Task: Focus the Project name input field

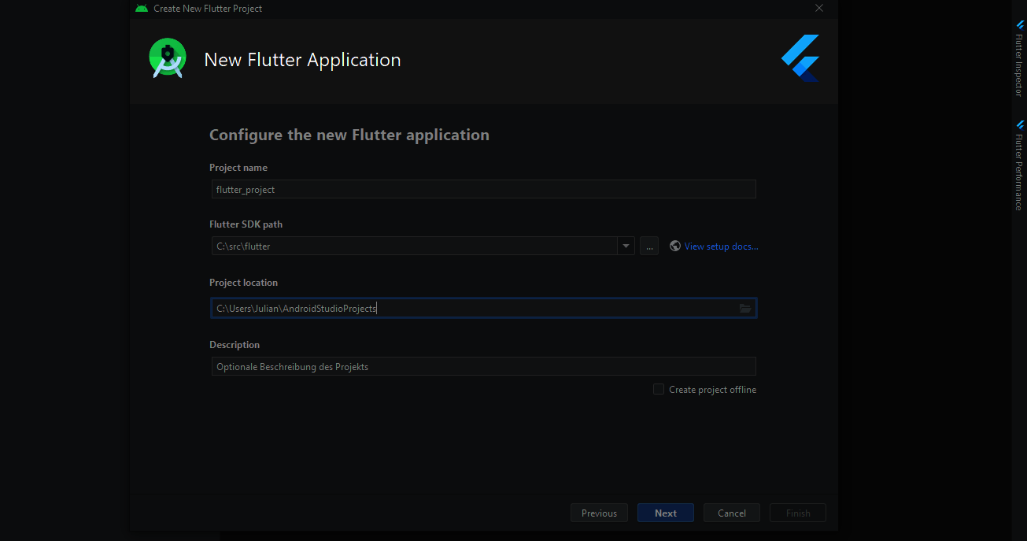Action: pos(484,189)
